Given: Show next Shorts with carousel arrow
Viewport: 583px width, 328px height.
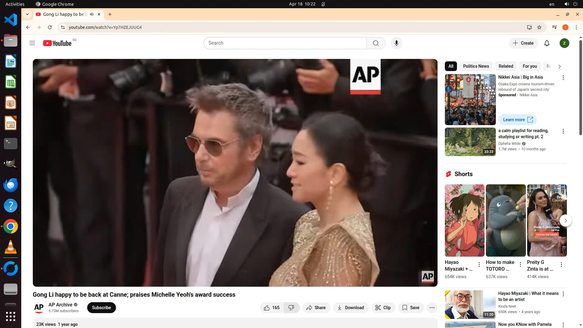Looking at the screenshot, I should pyautogui.click(x=565, y=220).
